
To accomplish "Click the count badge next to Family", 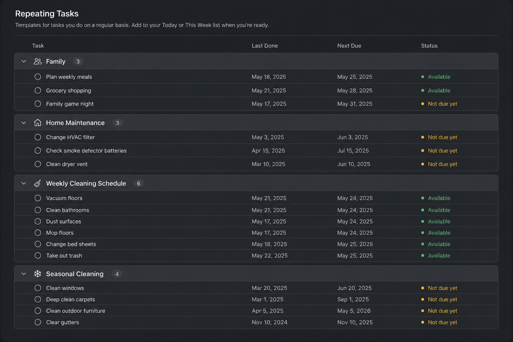I will [78, 61].
